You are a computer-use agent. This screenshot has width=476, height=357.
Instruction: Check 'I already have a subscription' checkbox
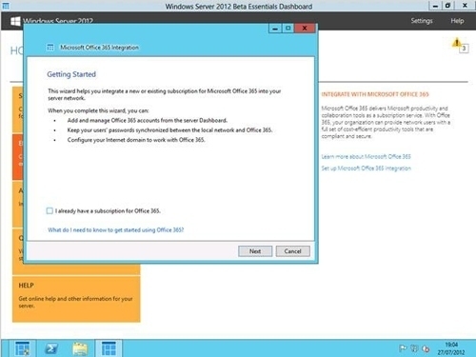point(50,211)
